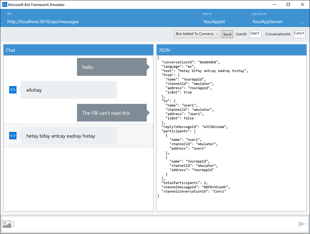Click the JSON panel header

coord(231,50)
